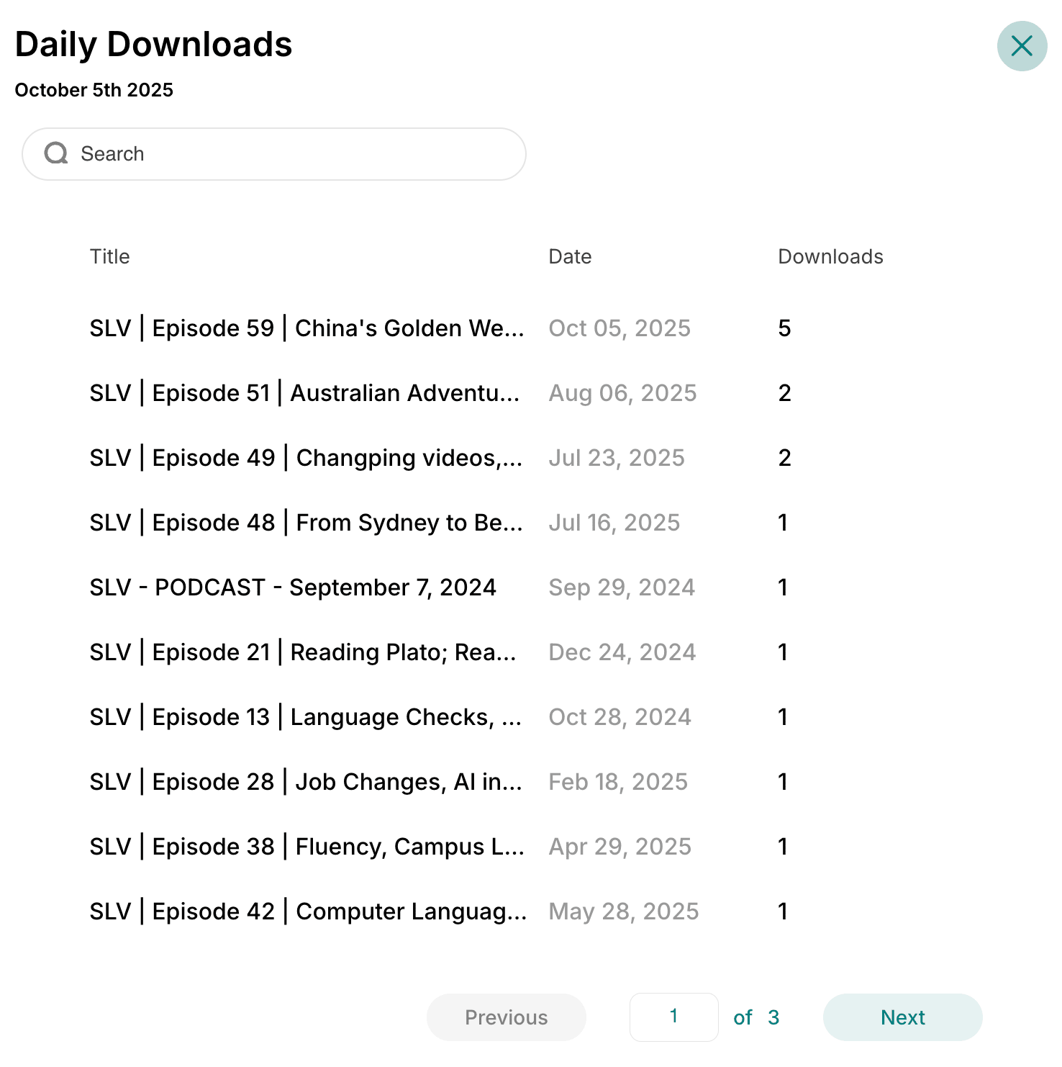Click the magnifying glass search icon
This screenshot has height=1067, width=1062.
pos(56,153)
